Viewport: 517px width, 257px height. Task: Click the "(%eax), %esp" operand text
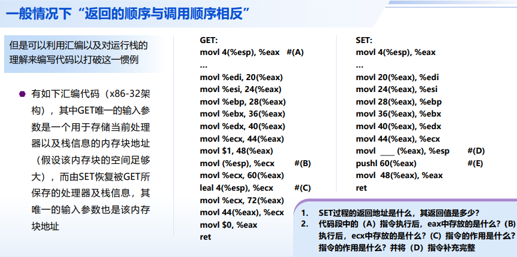423,151
